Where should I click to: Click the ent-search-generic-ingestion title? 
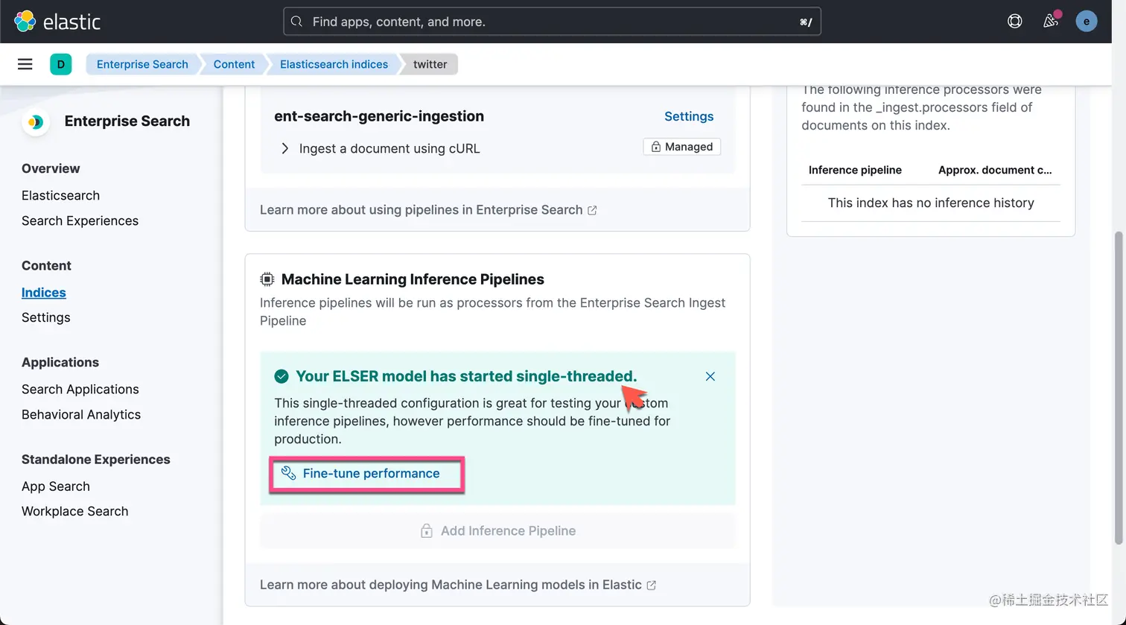point(379,116)
